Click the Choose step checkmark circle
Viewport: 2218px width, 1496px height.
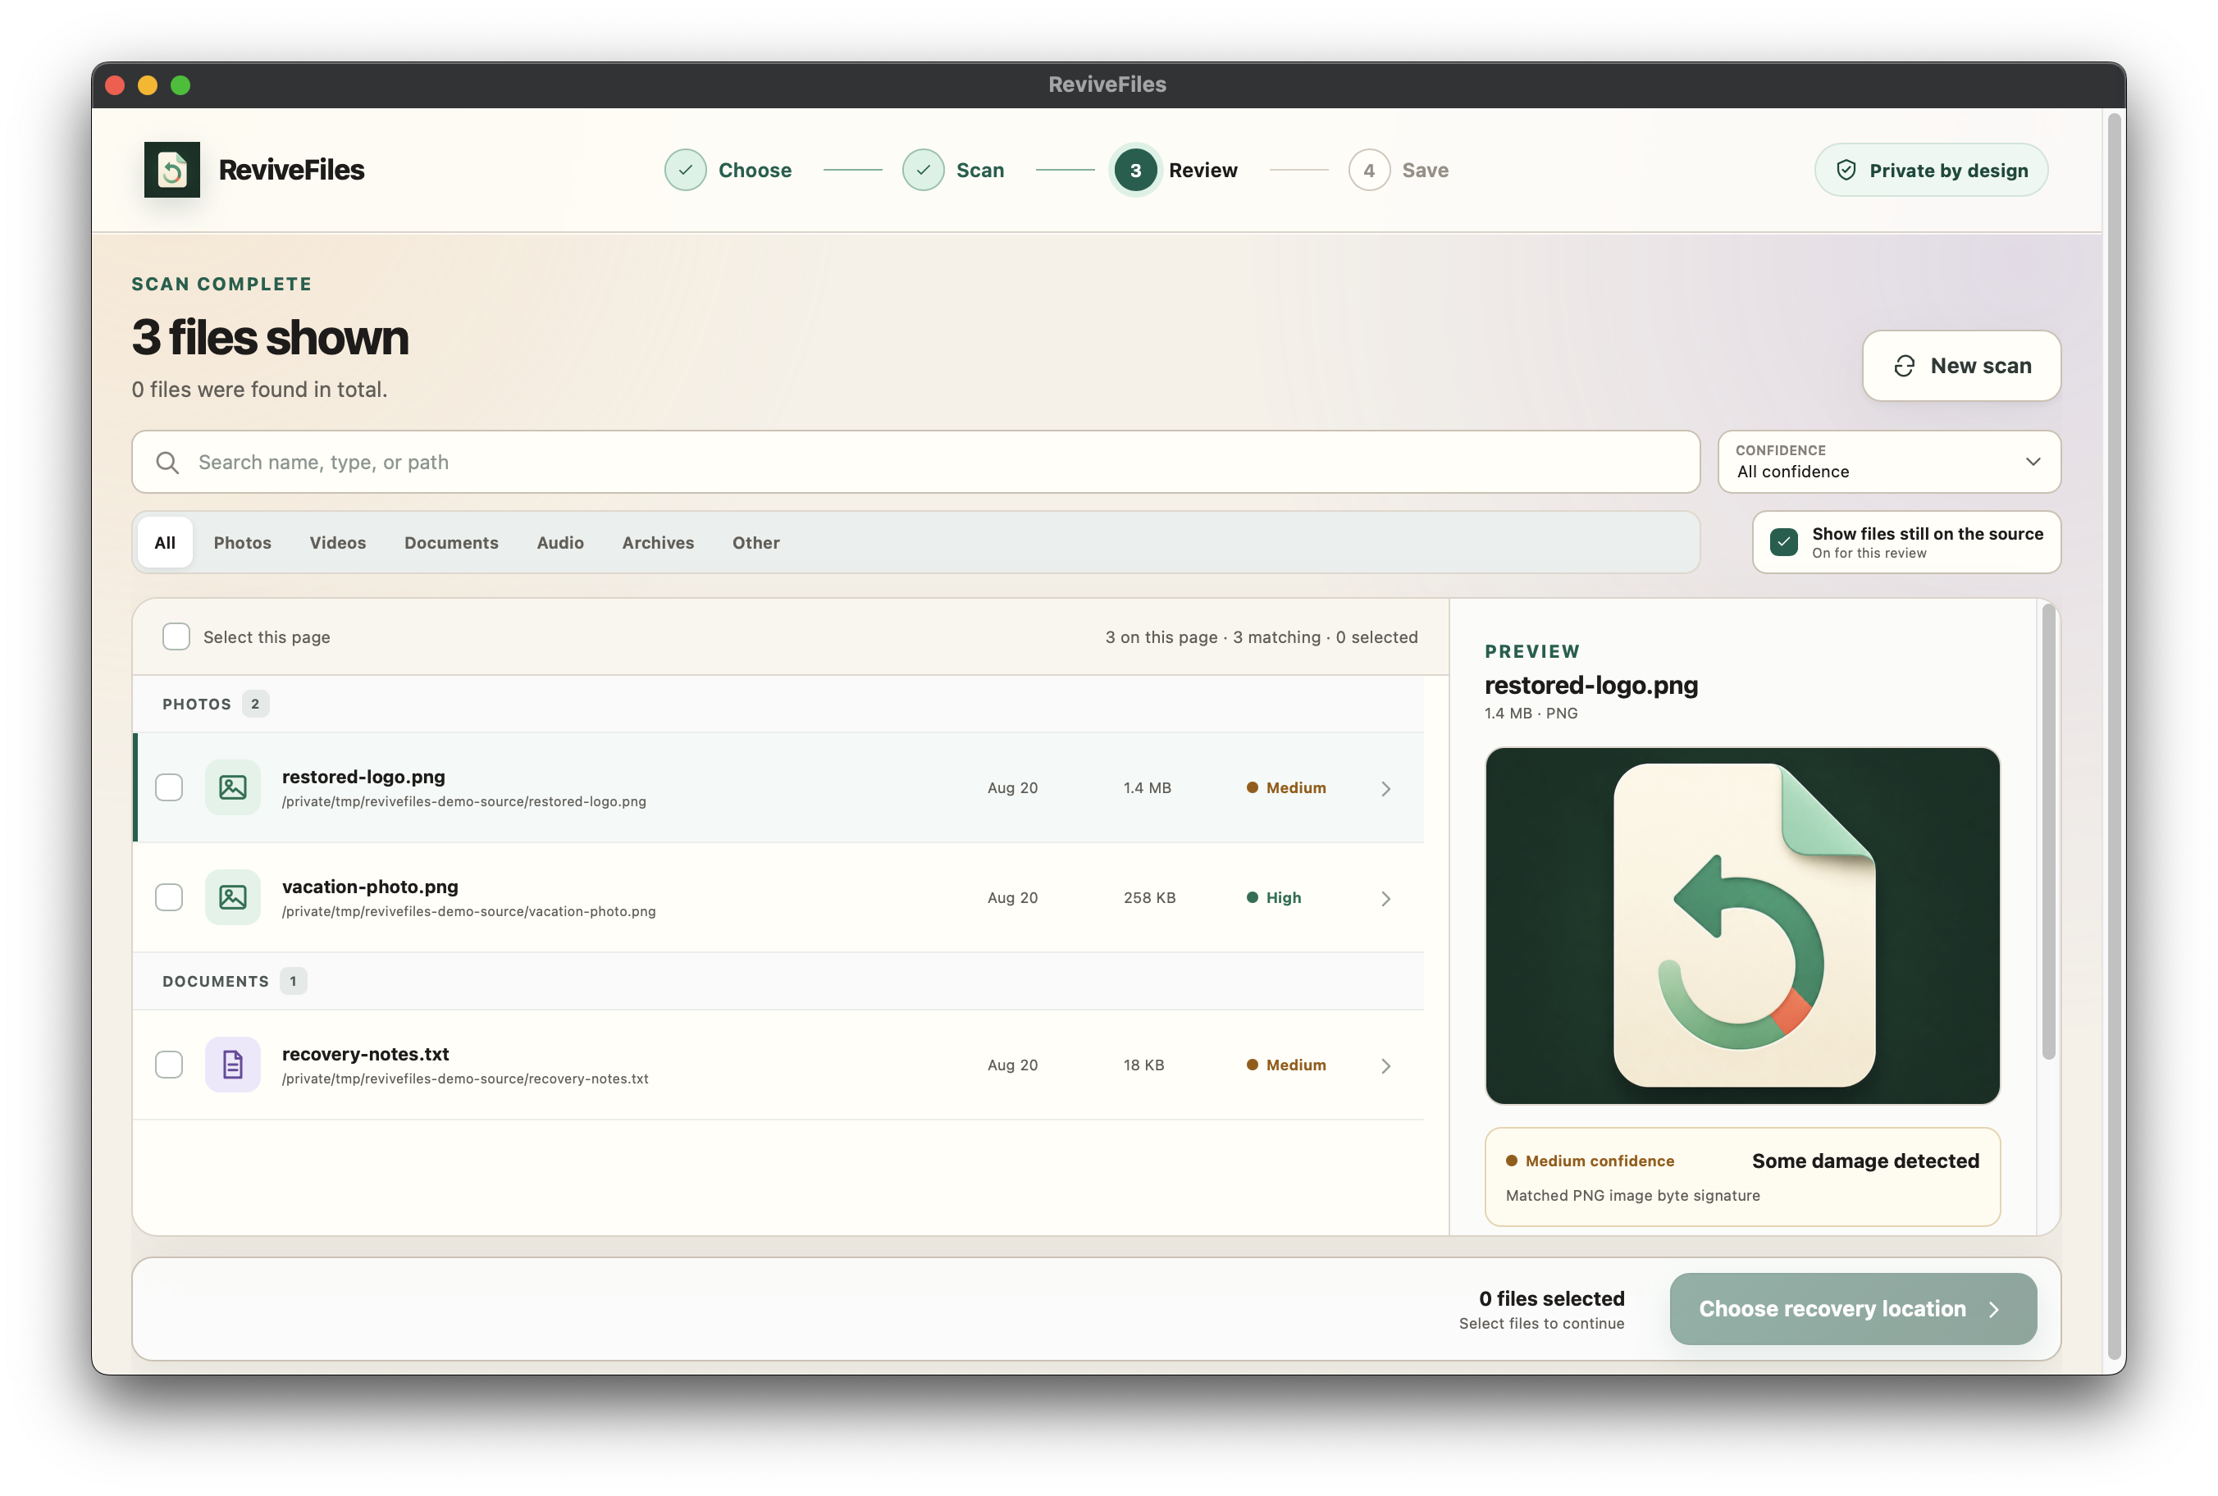point(685,170)
